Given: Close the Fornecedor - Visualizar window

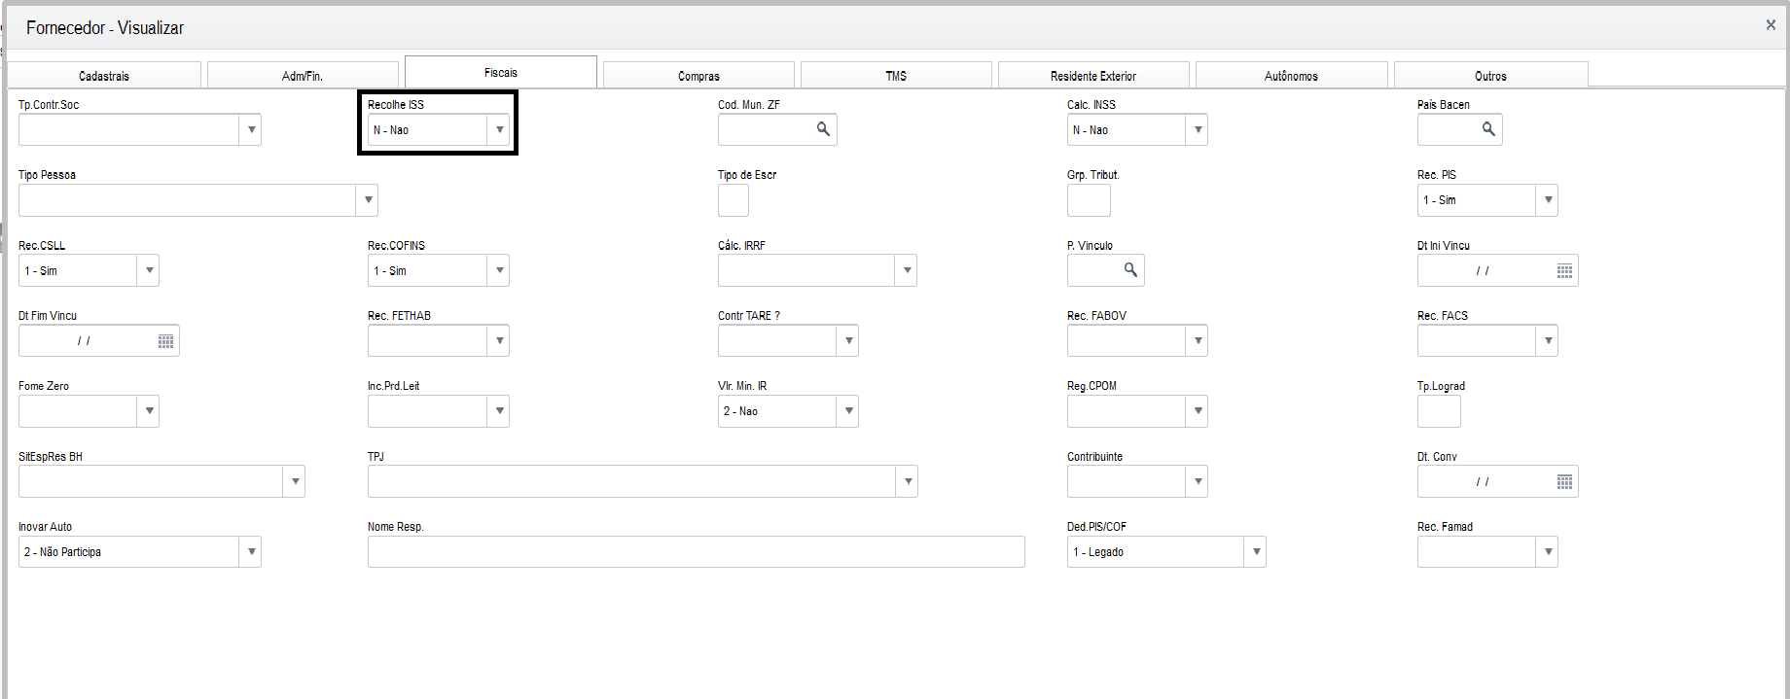Looking at the screenshot, I should (x=1771, y=25).
